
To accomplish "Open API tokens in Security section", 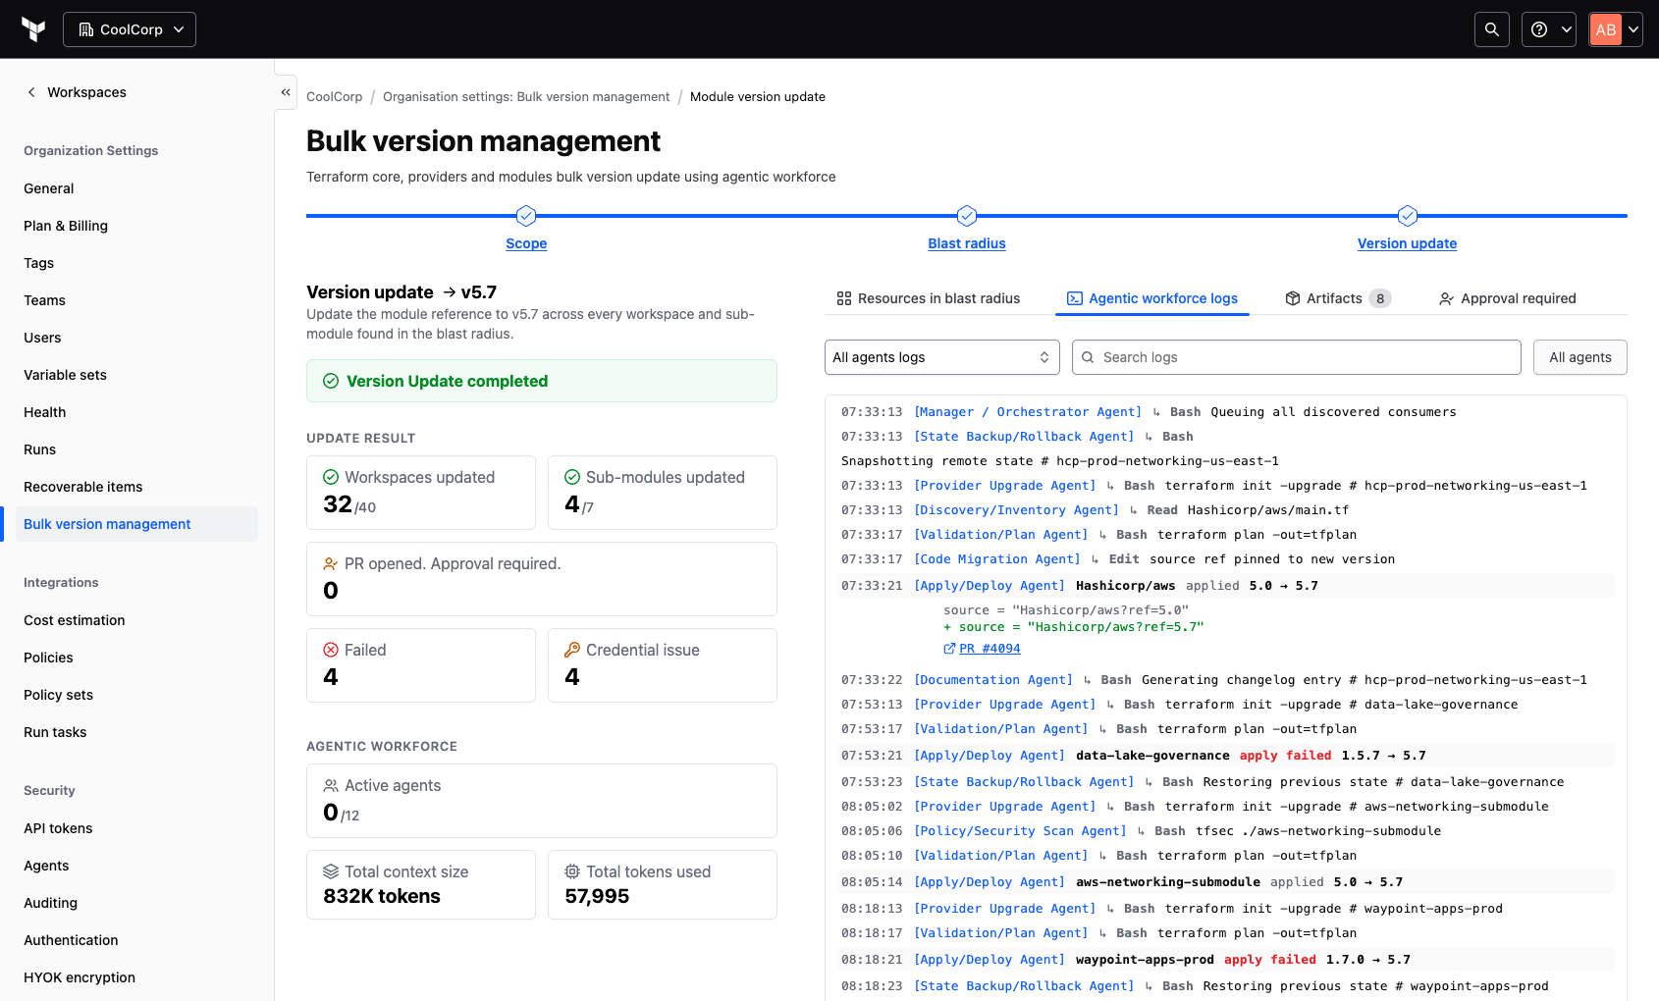I will (x=58, y=828).
